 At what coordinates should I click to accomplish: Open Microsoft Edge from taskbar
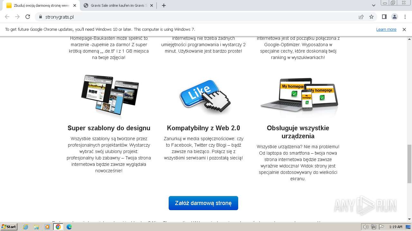coord(69,227)
